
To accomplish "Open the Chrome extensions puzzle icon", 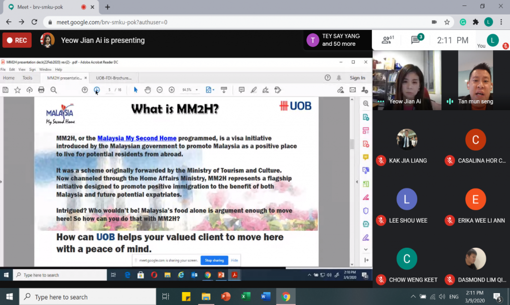I will click(476, 22).
